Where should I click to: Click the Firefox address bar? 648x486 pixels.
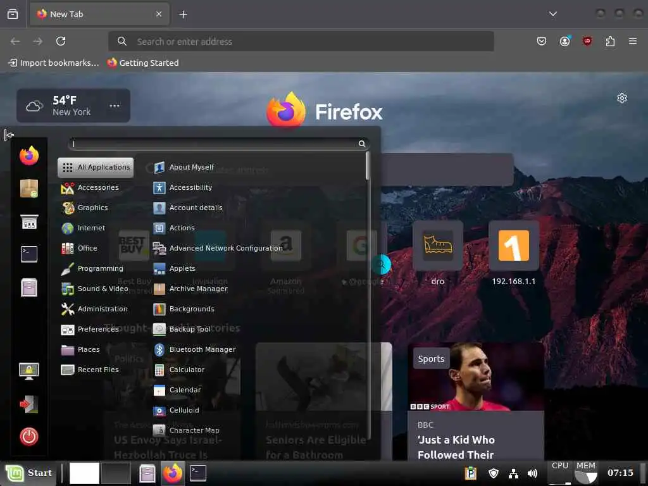click(301, 41)
